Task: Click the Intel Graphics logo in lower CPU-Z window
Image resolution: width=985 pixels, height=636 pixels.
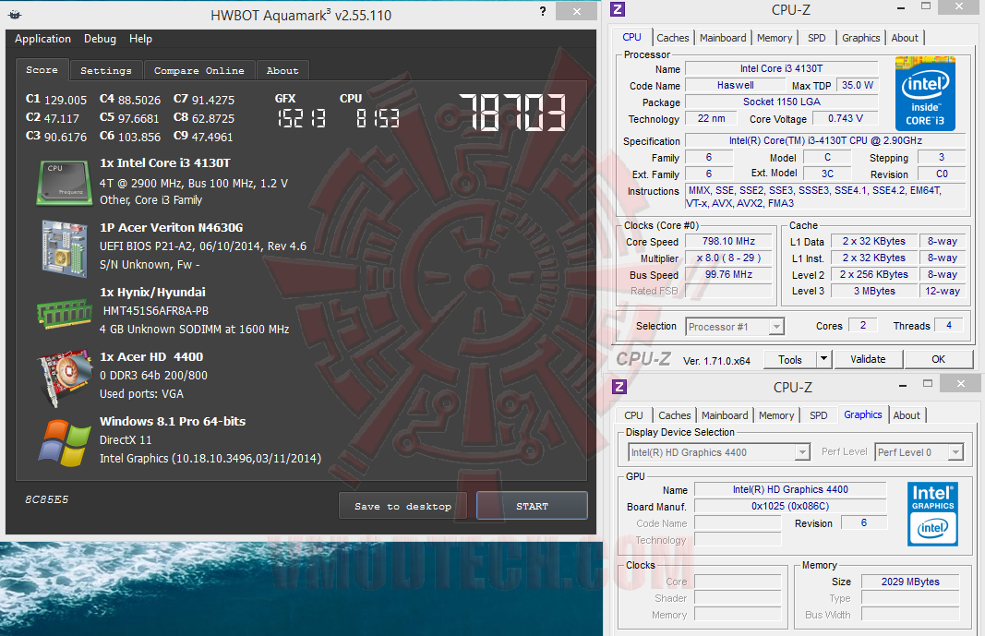Action: pos(932,513)
